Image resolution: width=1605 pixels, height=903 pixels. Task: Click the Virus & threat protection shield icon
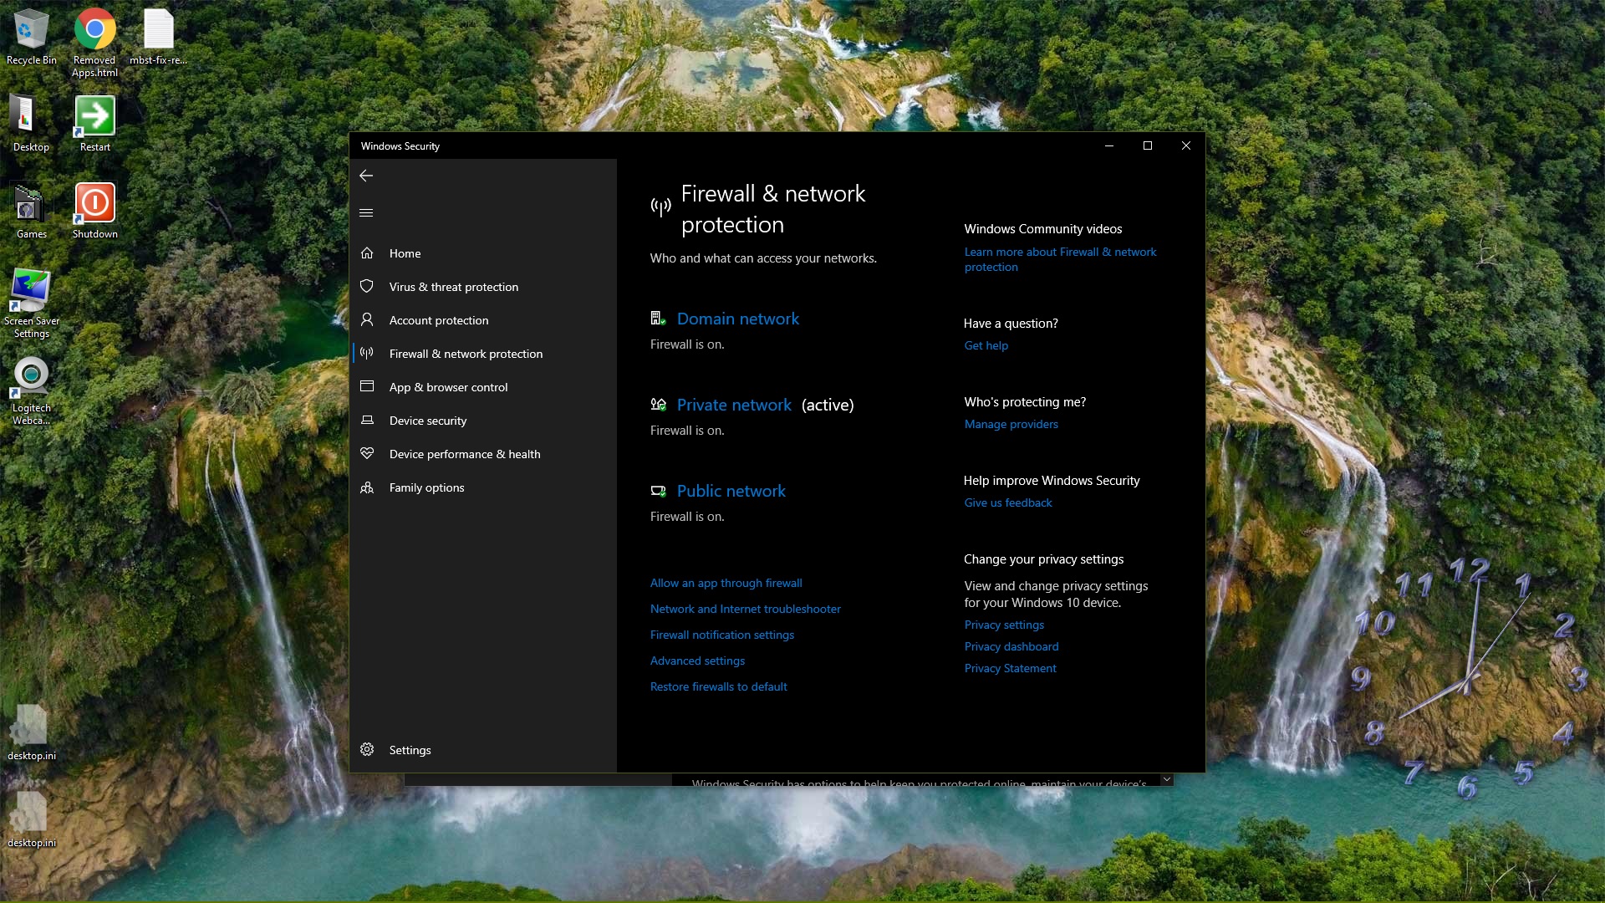pyautogui.click(x=367, y=286)
